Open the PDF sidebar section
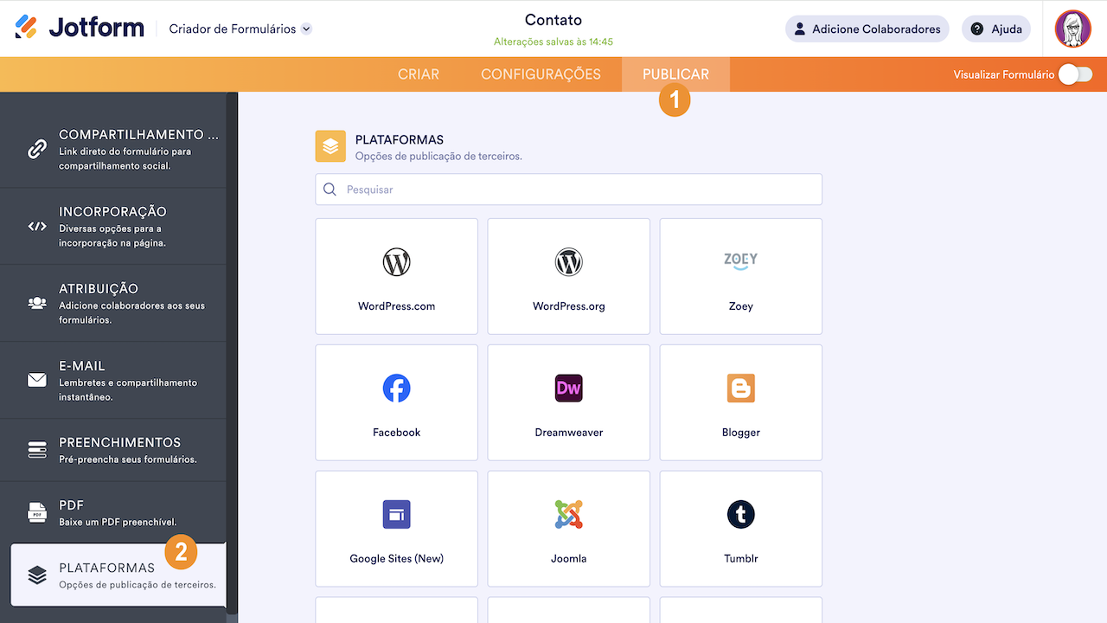The width and height of the screenshot is (1107, 623). (x=113, y=512)
